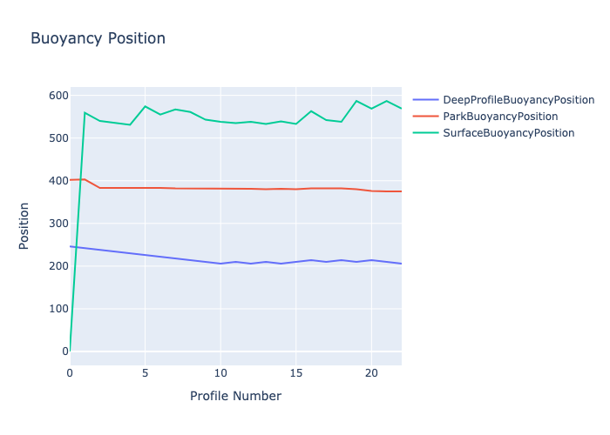Click the "Profile Number" x-axis title
610x435 pixels.
click(235, 396)
